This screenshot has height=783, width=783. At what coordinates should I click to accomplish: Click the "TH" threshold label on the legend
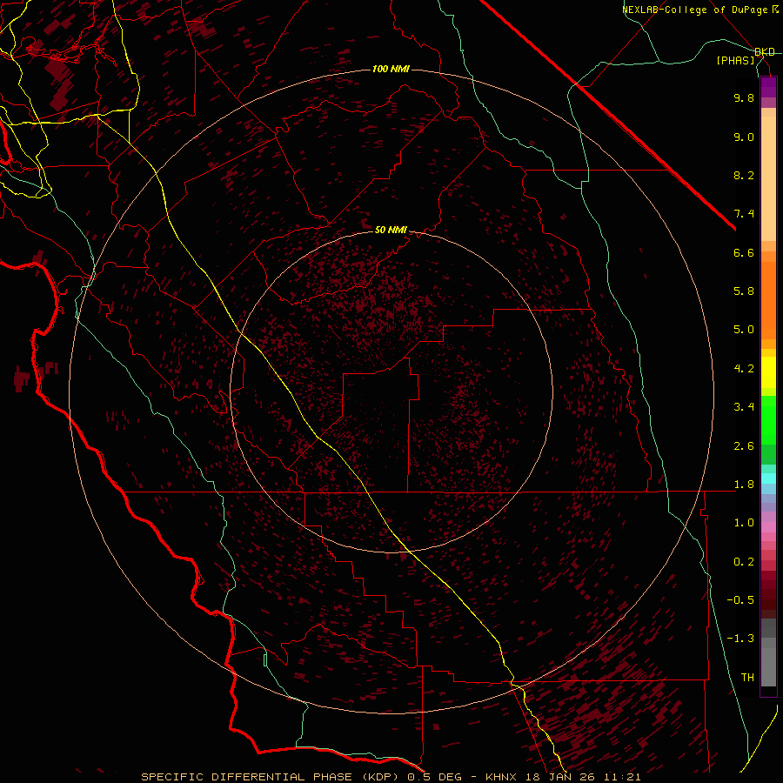[x=747, y=678]
